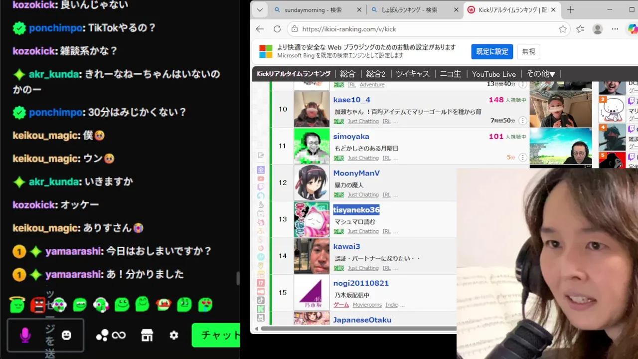Click akr_kunda username in いきますか message

tap(53, 181)
